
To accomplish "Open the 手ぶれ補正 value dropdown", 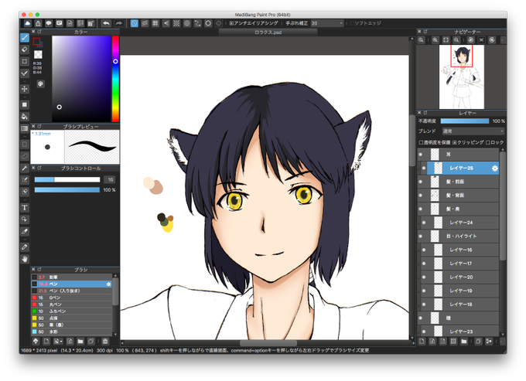I will point(327,23).
